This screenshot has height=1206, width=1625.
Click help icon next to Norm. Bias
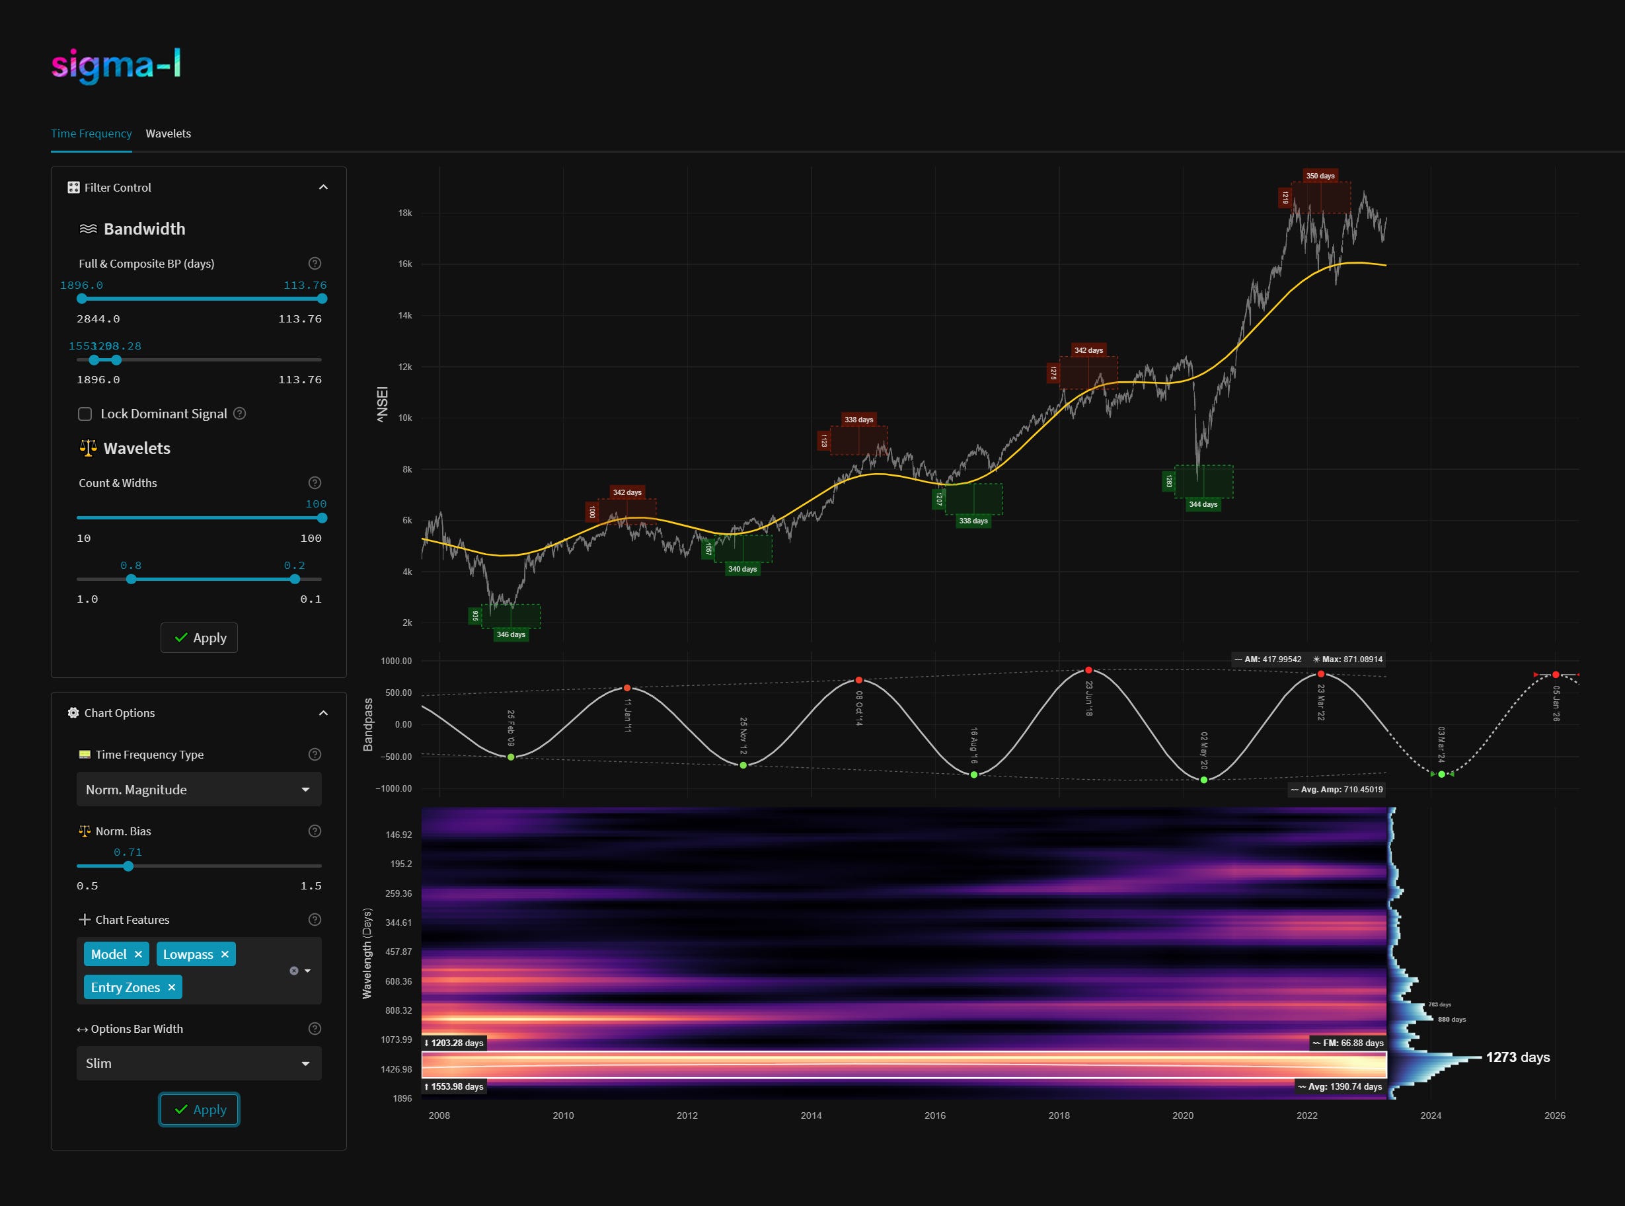click(315, 831)
